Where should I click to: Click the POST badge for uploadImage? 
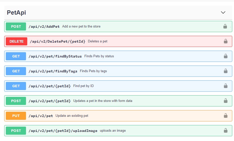[16, 131]
